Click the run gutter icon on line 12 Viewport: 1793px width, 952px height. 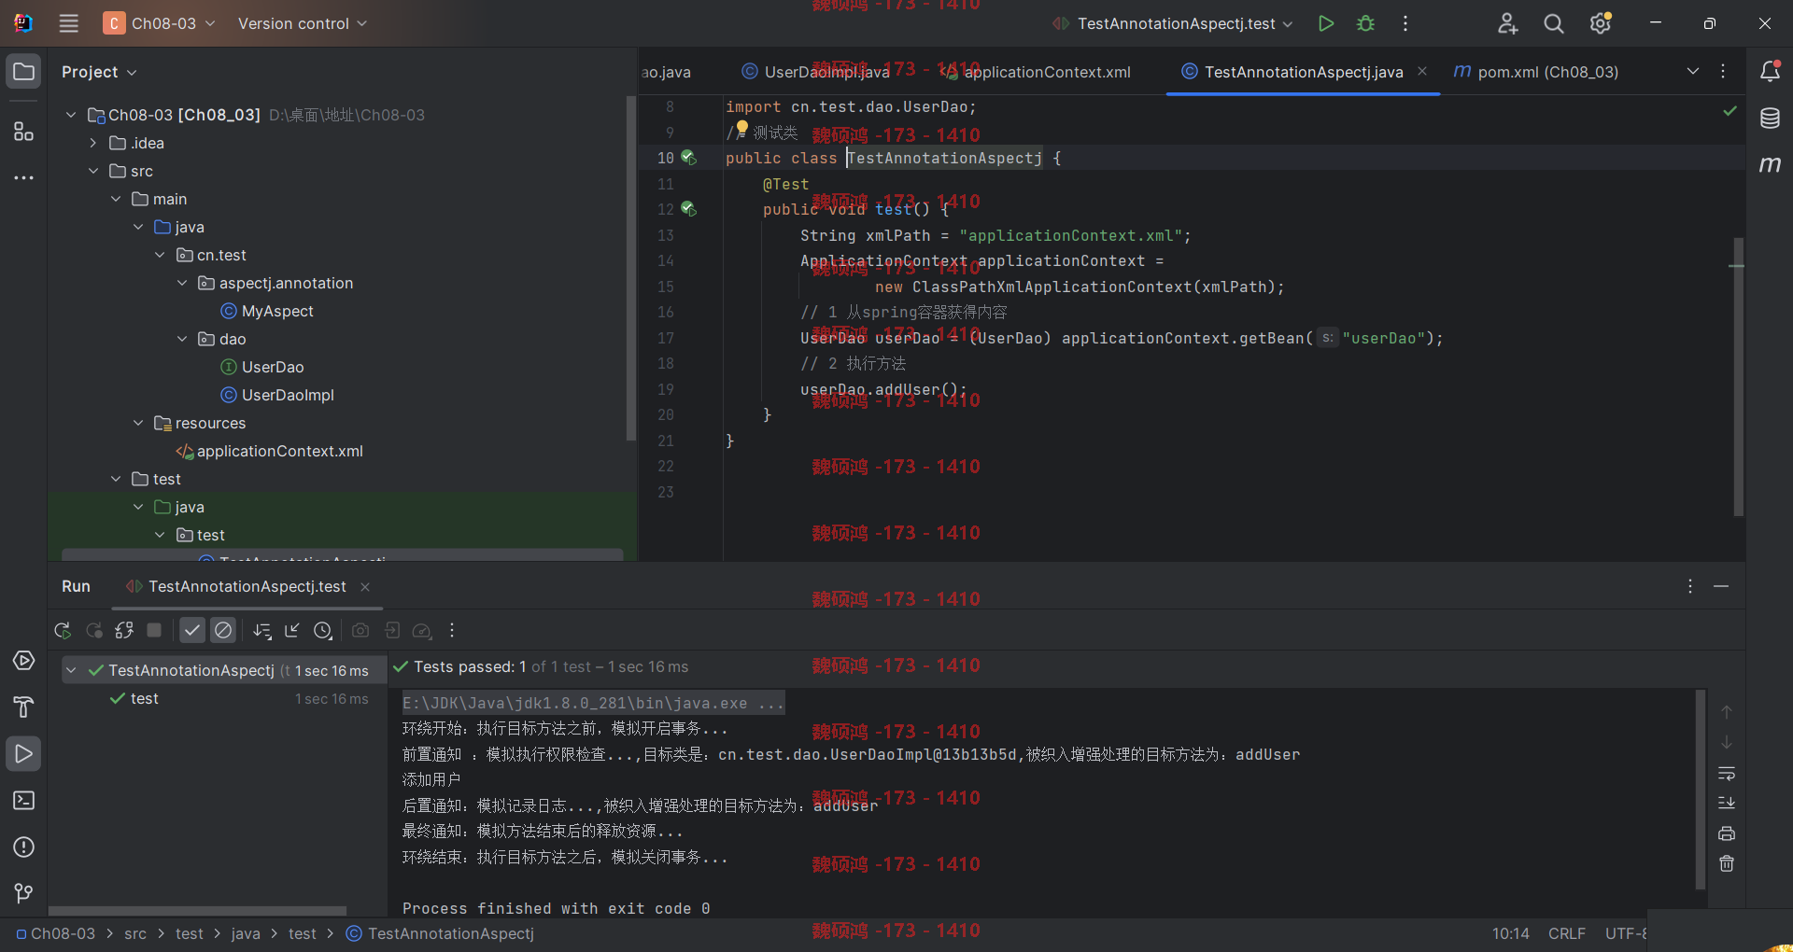[688, 209]
